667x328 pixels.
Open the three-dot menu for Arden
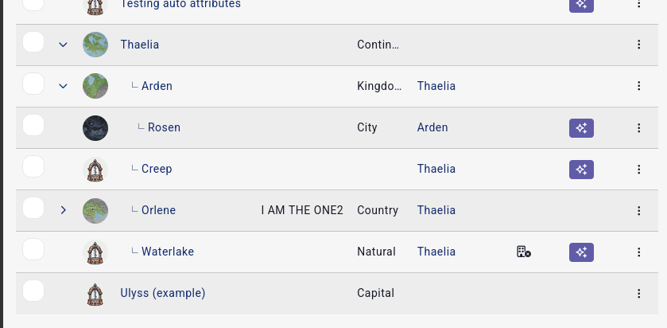[638, 86]
